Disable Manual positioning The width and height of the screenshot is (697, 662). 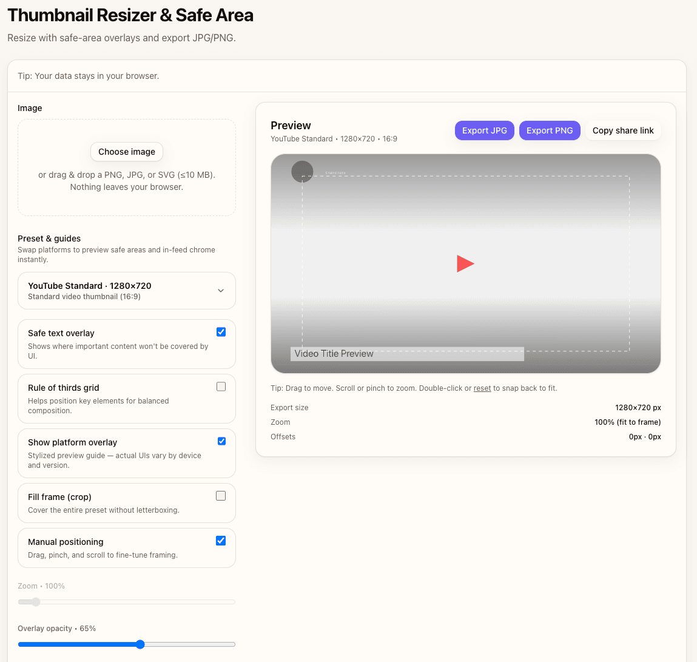221,541
